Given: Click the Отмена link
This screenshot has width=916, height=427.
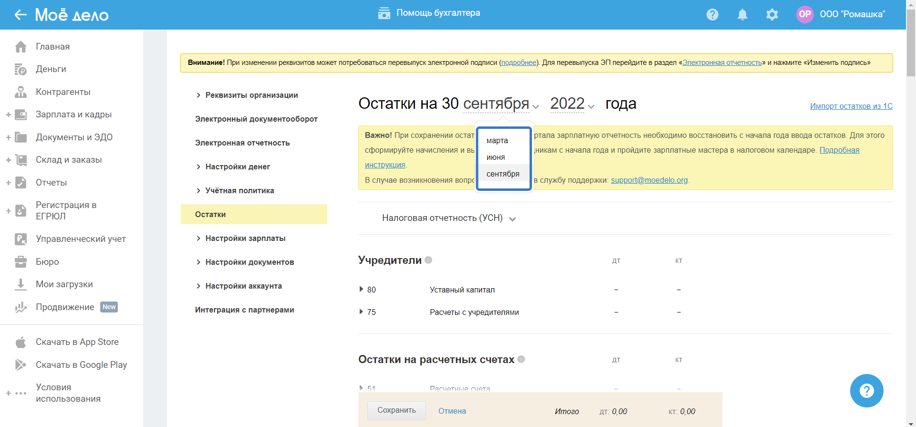Looking at the screenshot, I should tap(452, 411).
